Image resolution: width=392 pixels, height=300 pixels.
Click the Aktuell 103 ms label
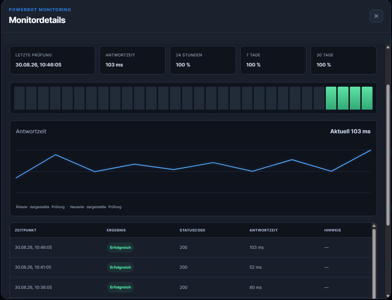350,131
